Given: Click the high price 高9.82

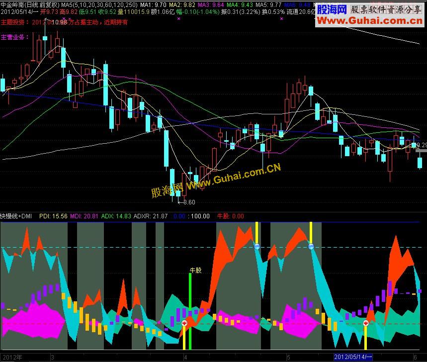Looking at the screenshot, I should pos(69,12).
